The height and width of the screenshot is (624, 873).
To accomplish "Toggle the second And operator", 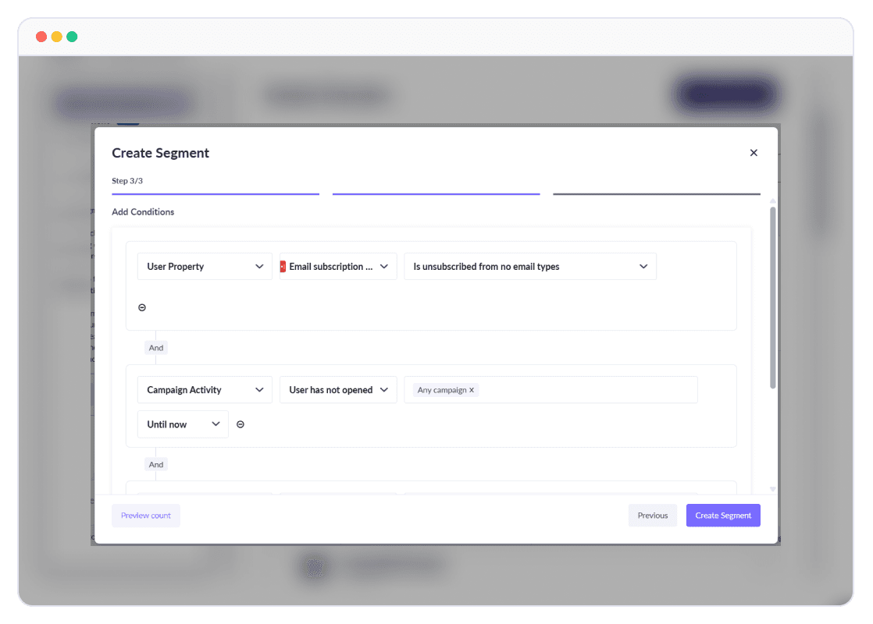I will tap(156, 464).
